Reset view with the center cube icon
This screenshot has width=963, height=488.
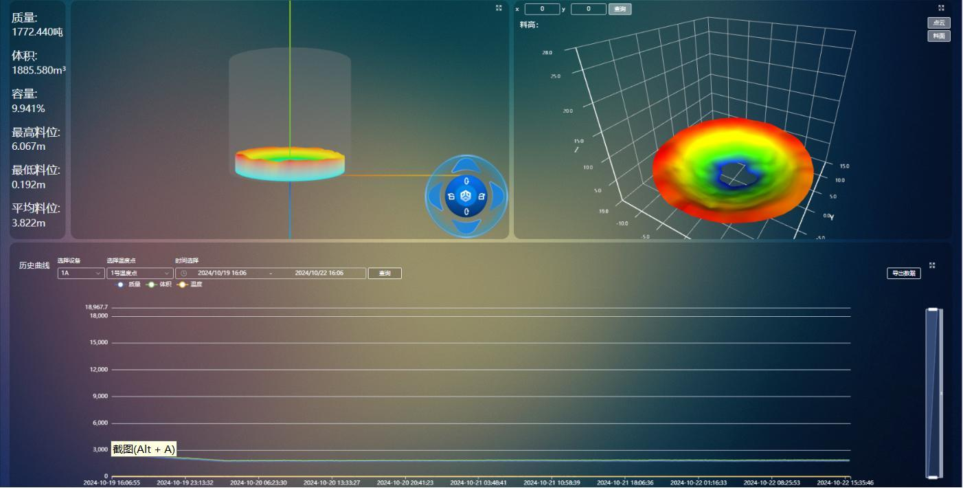click(x=466, y=197)
